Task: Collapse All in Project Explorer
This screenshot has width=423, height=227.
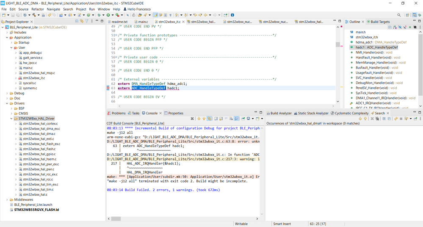Action: click(77, 21)
